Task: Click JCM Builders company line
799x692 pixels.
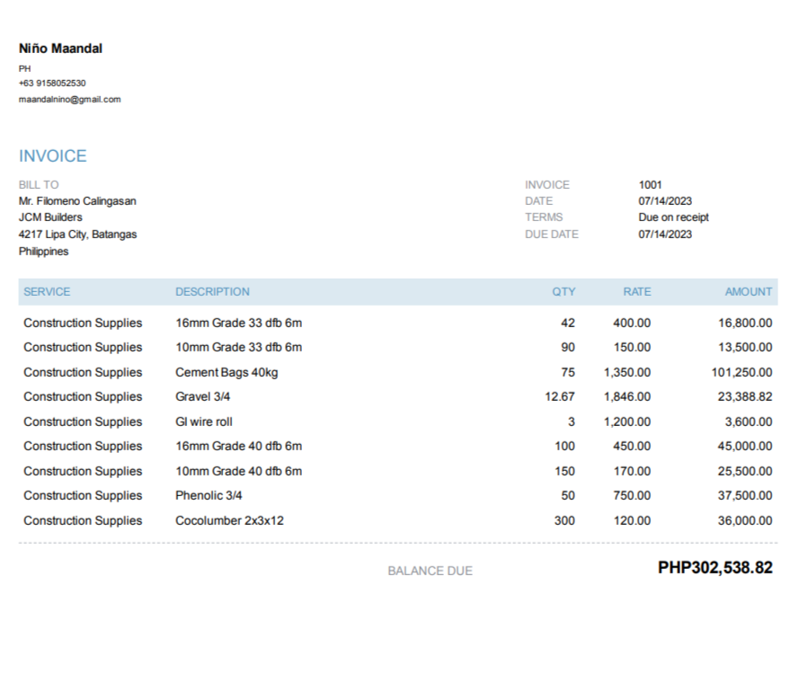Action: (50, 217)
